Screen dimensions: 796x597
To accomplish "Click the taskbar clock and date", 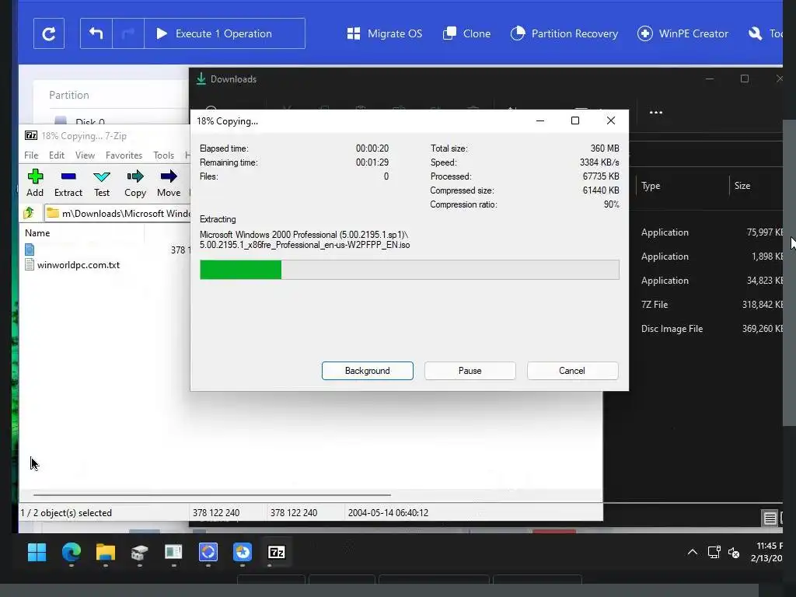I will pos(766,553).
